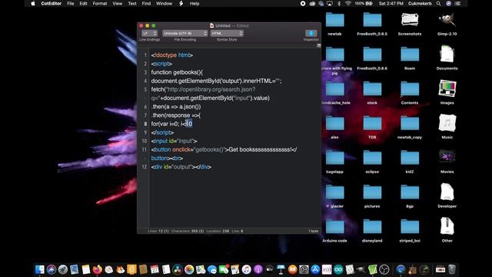
Task: Click the Bluetooth status icon
Action: (339, 3)
